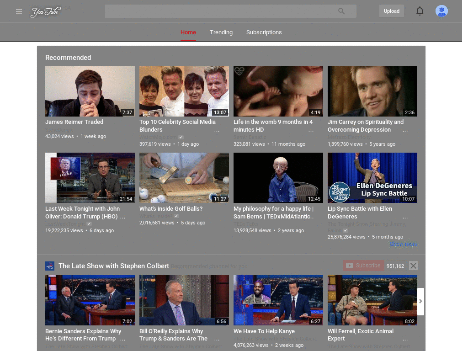Open options for Last Week Tonight Donald Trump video
This screenshot has width=468, height=351.
[x=122, y=217]
